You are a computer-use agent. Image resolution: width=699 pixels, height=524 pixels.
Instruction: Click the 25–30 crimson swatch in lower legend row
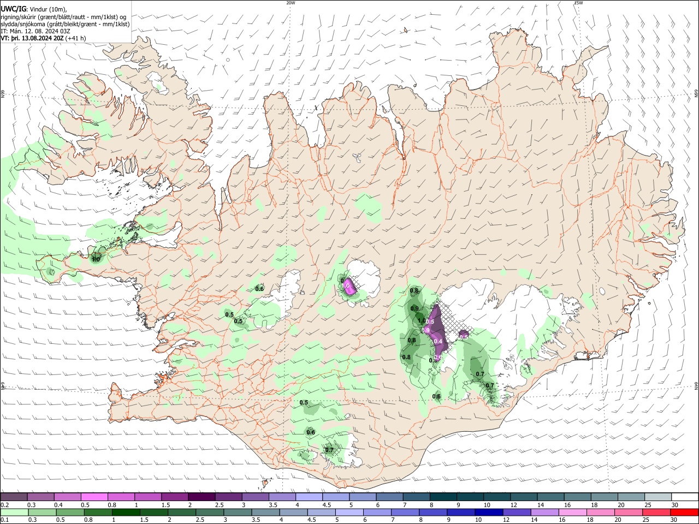(x=656, y=513)
